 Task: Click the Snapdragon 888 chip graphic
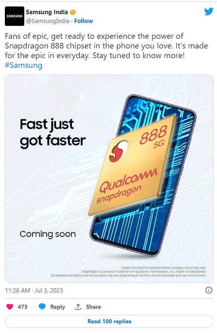(132, 166)
